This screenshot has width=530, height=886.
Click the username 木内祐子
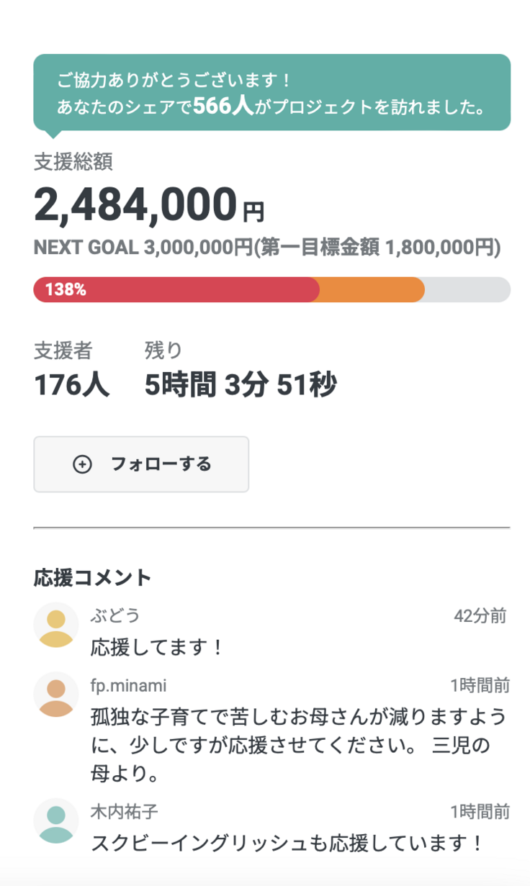124,813
